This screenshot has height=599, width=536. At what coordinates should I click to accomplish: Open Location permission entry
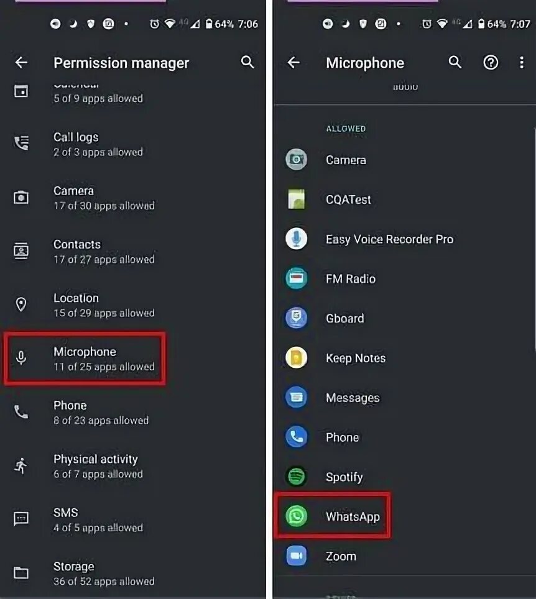pos(133,305)
